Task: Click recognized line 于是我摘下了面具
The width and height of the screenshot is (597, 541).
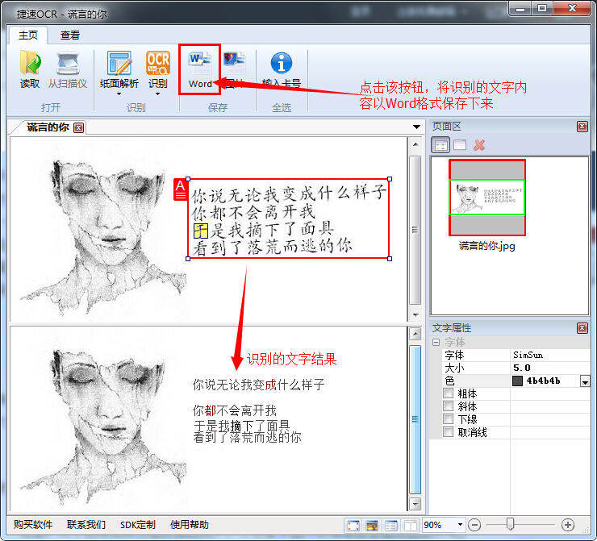Action: pos(241,426)
